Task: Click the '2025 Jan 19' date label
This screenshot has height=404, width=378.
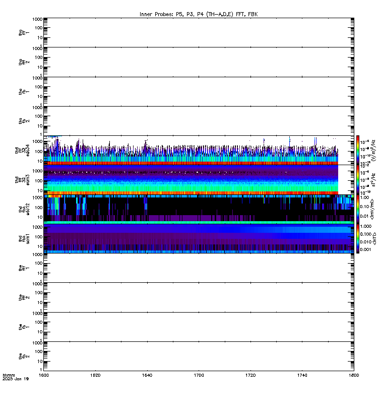Action: (16, 379)
